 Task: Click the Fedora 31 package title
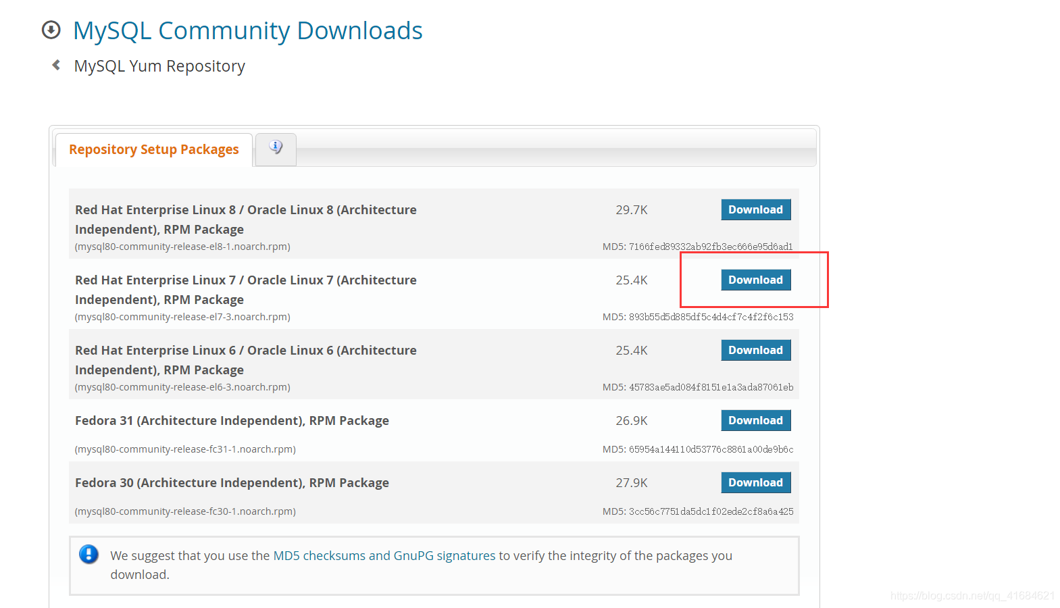(232, 421)
